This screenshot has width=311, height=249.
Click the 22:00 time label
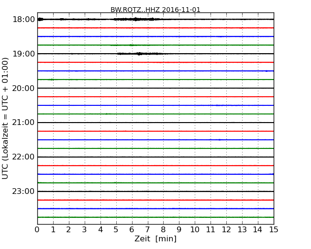(x=23, y=157)
